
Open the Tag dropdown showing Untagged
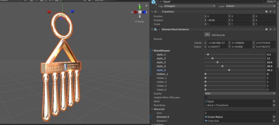[190, 6]
